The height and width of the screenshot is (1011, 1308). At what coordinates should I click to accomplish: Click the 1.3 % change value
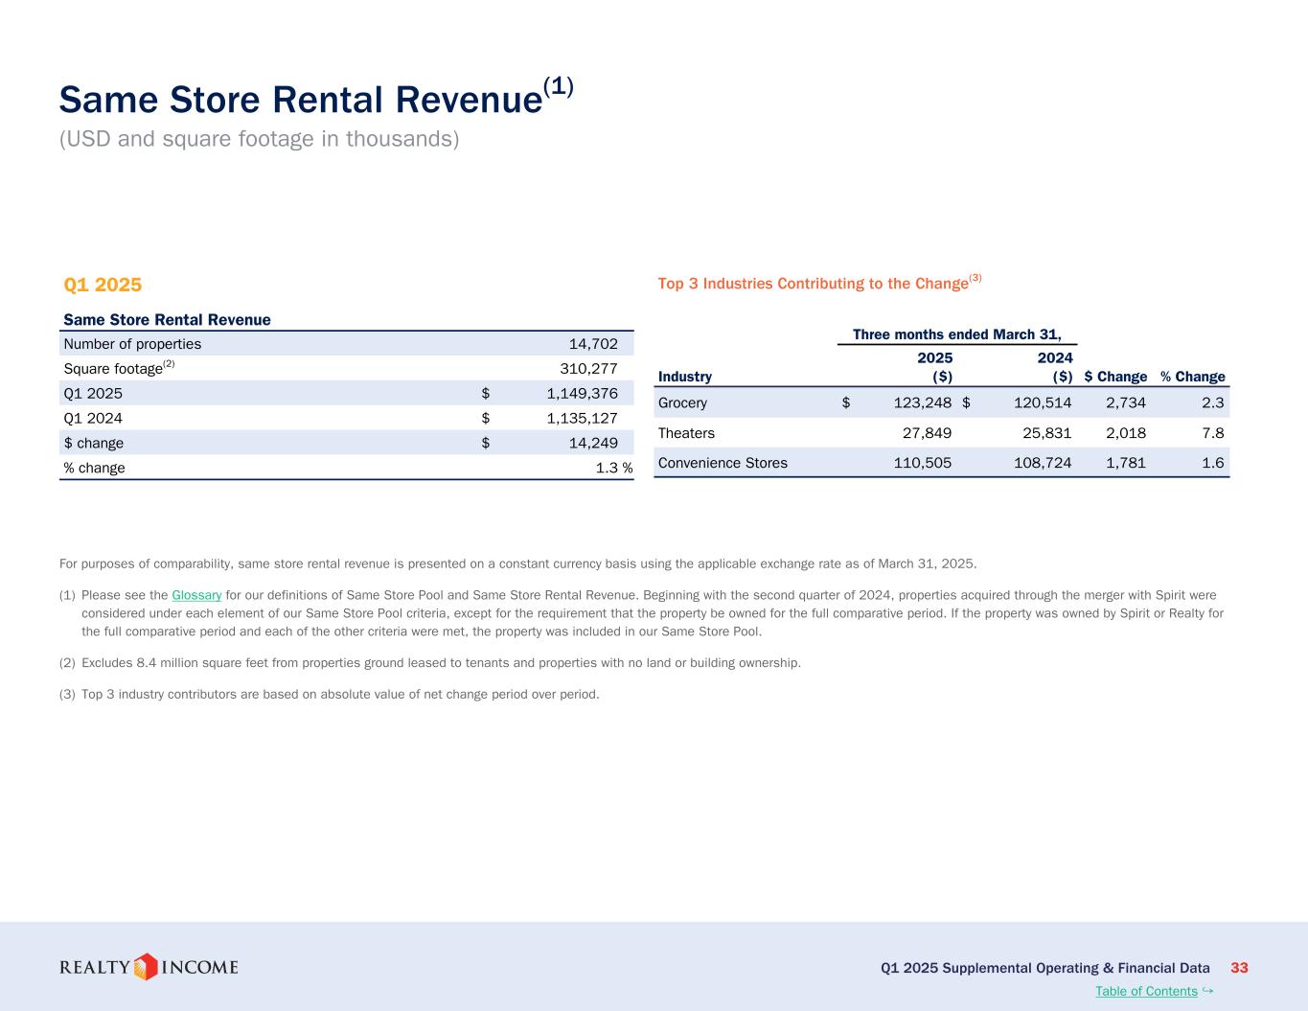coord(613,468)
